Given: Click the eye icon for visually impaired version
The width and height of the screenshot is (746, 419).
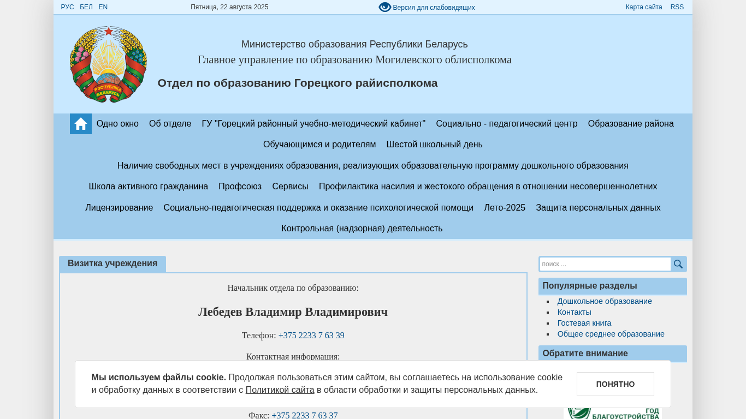Looking at the screenshot, I should point(385,7).
